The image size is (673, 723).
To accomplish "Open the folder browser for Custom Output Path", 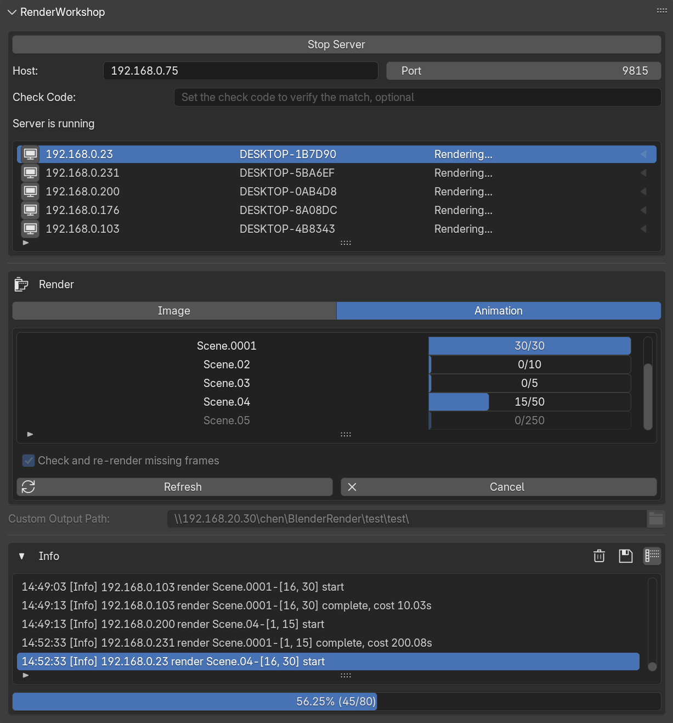I will [x=656, y=519].
